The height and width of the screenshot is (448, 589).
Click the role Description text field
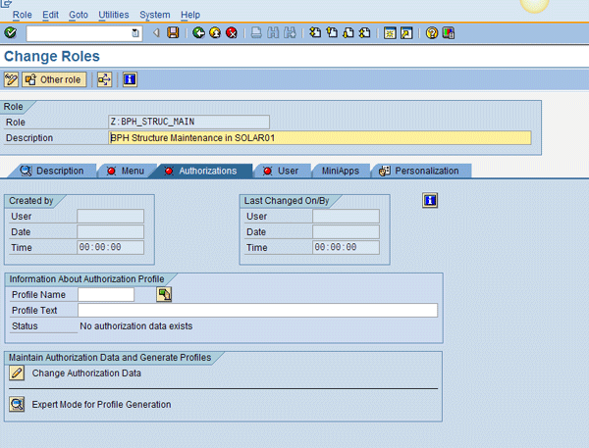click(x=319, y=138)
